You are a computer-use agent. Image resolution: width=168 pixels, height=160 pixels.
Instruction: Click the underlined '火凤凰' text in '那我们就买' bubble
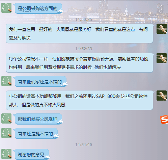click(x=47, y=119)
